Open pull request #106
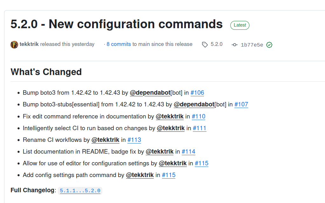 point(197,93)
